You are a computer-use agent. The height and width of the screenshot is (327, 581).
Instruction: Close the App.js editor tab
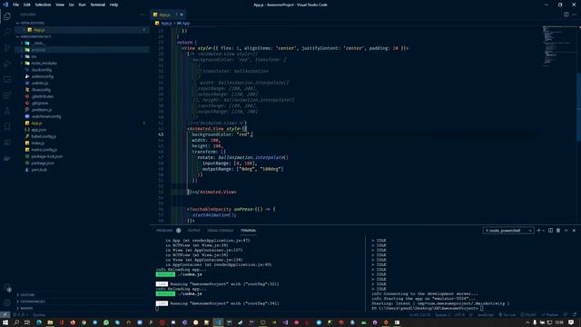[x=182, y=15]
